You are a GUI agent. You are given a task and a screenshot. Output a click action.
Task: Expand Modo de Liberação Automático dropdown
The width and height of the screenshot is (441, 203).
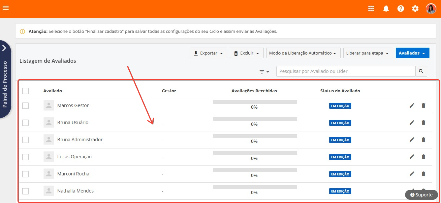click(303, 53)
